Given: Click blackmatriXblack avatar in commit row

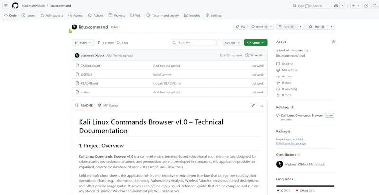Looking at the screenshot, I should [77, 55].
